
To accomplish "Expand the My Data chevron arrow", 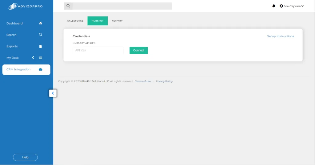I will coord(33,58).
